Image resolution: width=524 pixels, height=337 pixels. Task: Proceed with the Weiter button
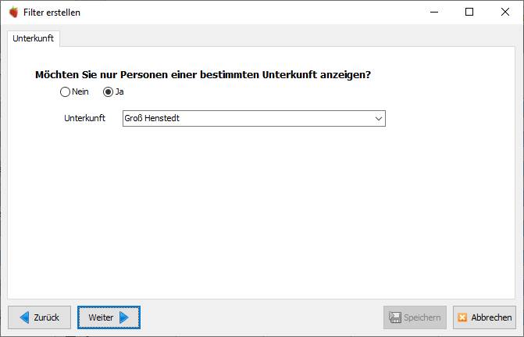[109, 317]
